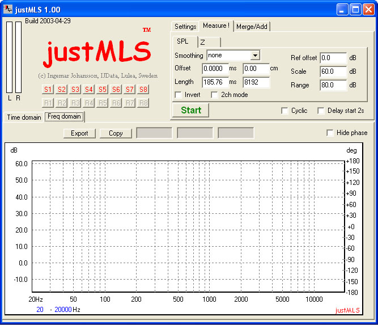Click the Range dB field

[333, 85]
